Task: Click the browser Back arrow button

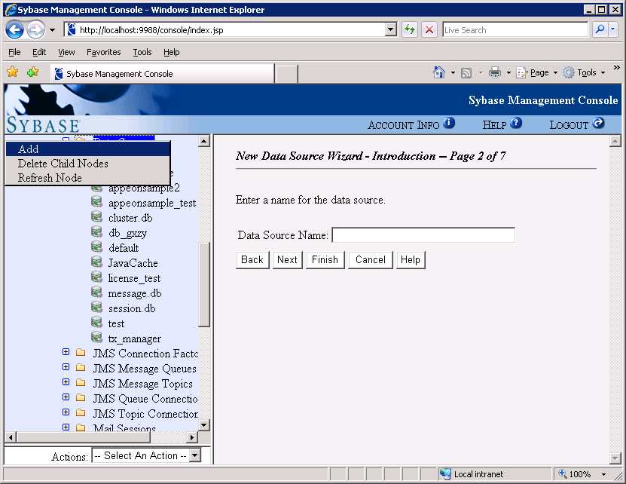Action: 15,30
